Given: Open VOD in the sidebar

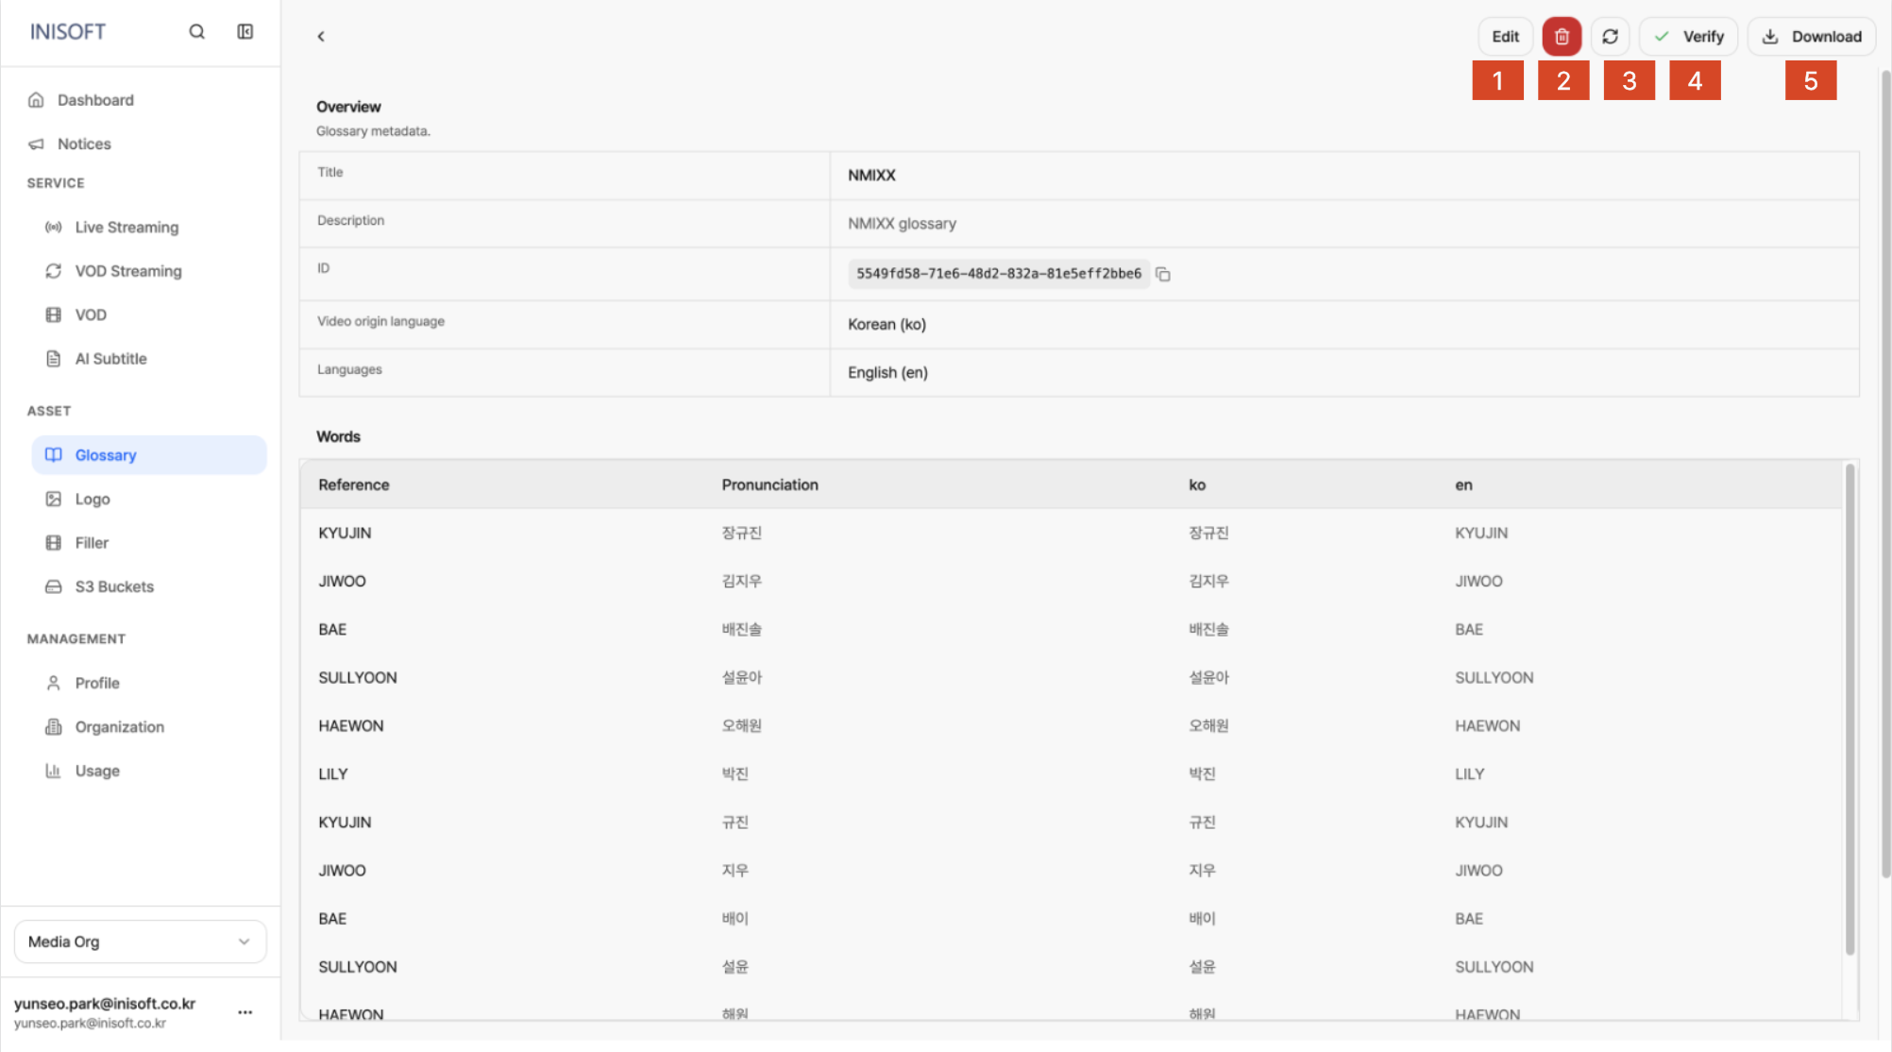Looking at the screenshot, I should (149, 314).
